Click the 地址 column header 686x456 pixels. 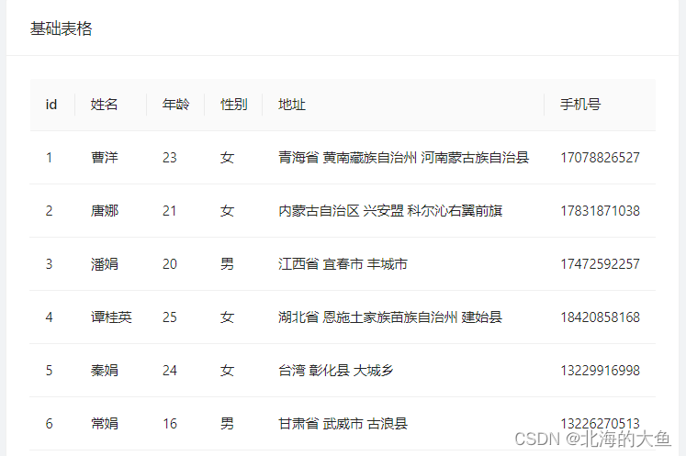292,105
